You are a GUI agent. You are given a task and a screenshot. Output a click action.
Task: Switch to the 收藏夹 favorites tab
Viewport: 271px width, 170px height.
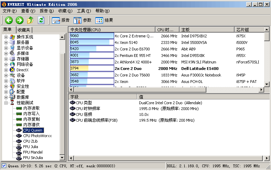[24, 30]
